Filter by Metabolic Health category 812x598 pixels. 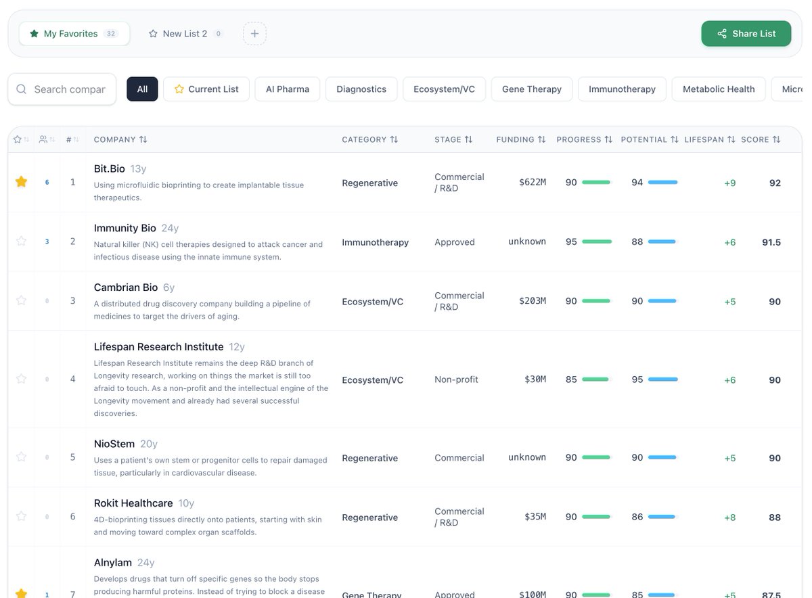[x=719, y=89]
